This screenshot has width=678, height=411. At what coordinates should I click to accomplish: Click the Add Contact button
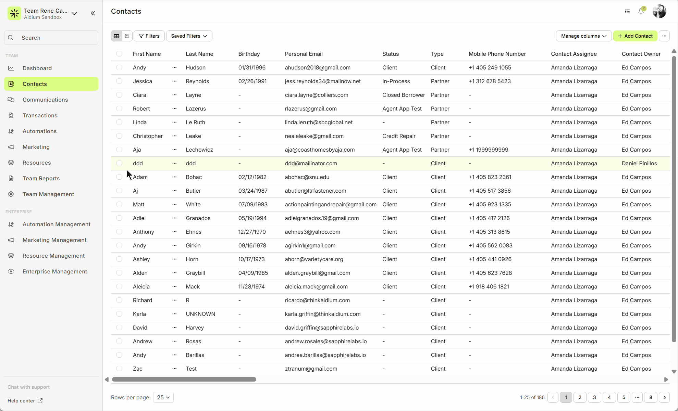point(635,36)
